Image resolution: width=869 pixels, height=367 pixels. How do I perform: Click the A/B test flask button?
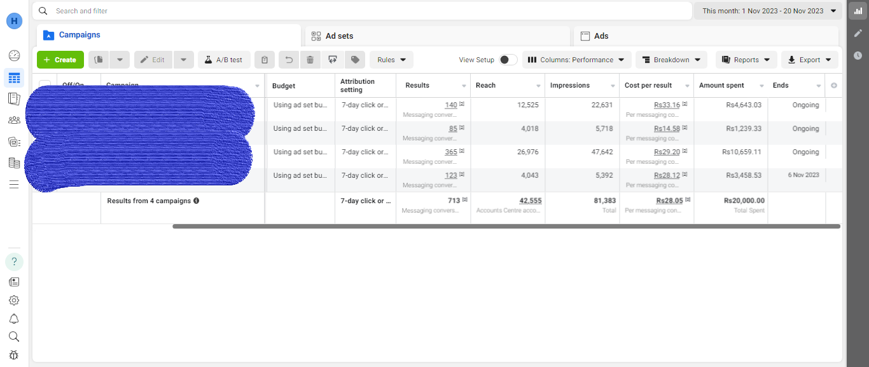click(224, 60)
